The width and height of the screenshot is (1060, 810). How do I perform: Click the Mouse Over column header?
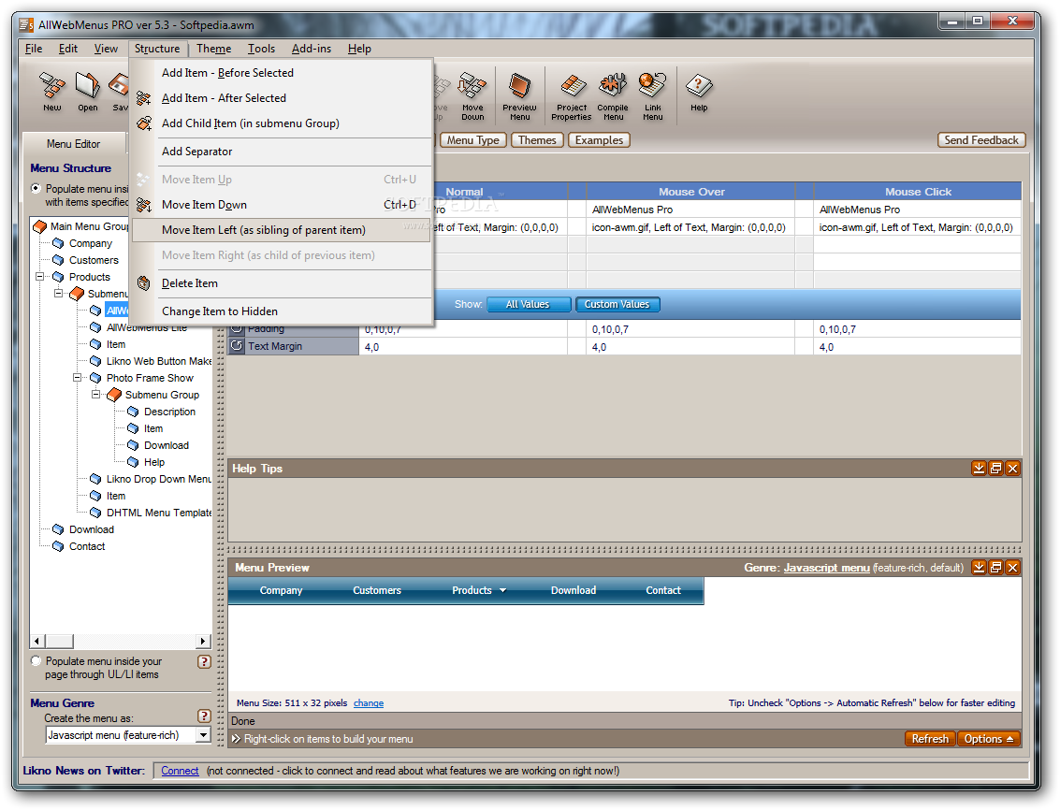(691, 192)
